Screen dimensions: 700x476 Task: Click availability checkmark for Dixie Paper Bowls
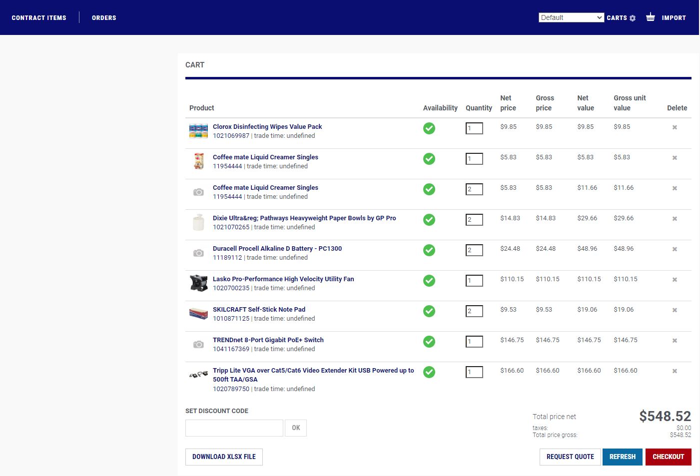coord(429,220)
